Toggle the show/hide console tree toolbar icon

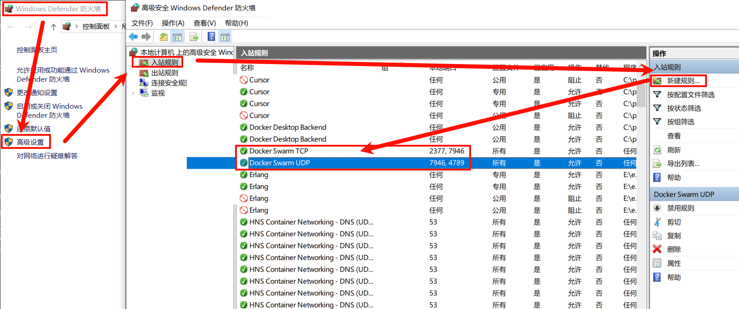click(x=177, y=37)
